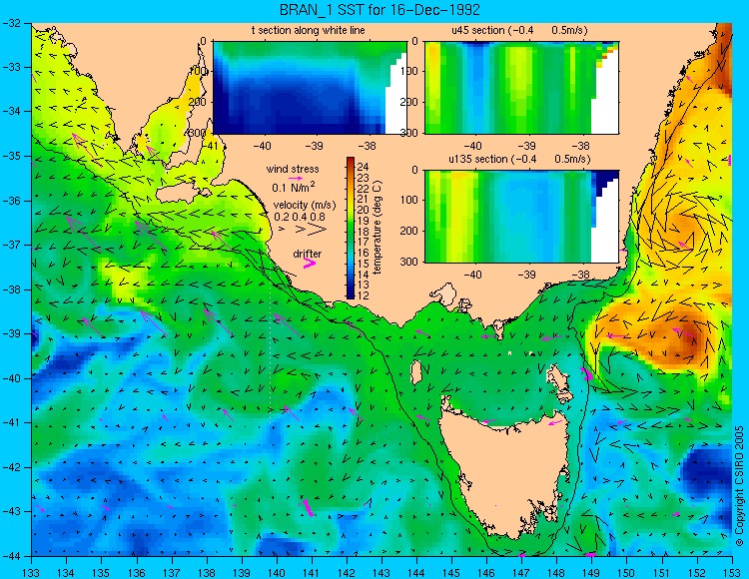Click the "18" colorbar tick label

click(363, 232)
